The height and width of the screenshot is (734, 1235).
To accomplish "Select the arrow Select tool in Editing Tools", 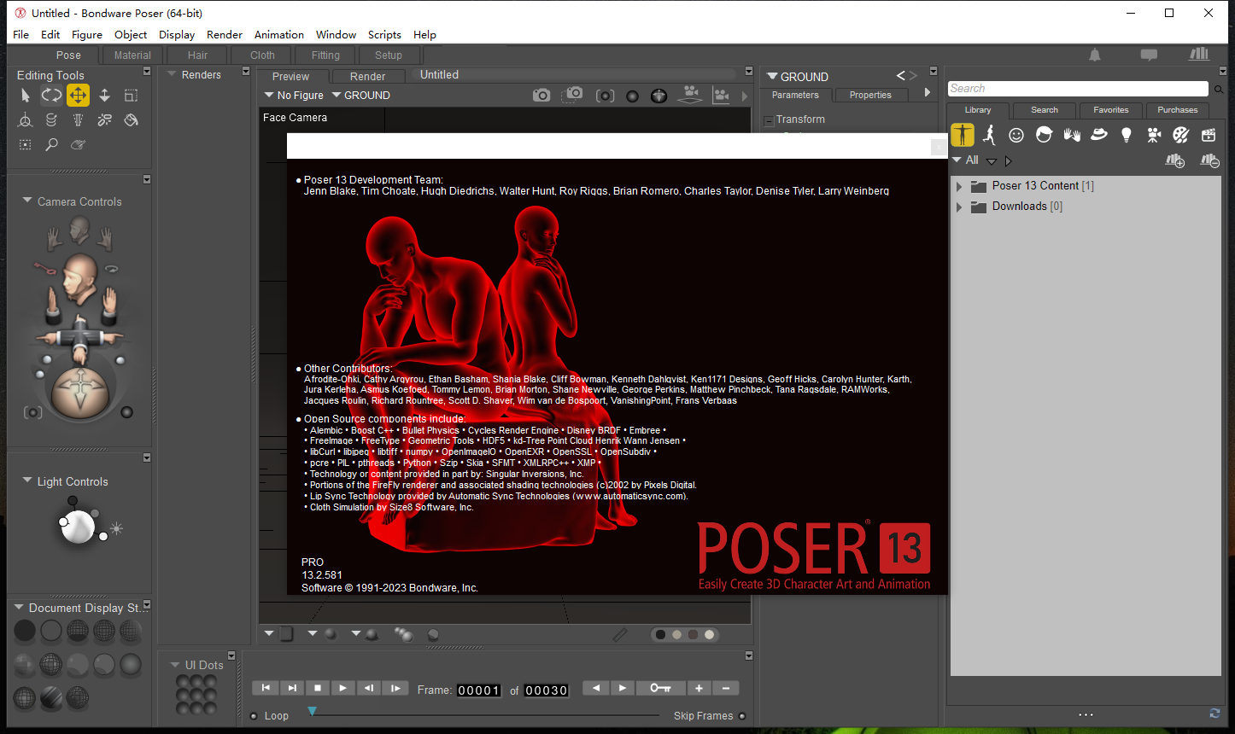I will point(26,96).
